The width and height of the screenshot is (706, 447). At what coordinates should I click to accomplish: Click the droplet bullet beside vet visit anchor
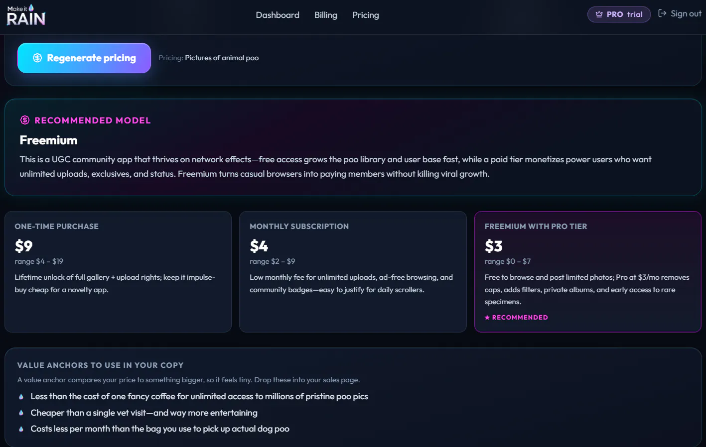click(x=21, y=413)
